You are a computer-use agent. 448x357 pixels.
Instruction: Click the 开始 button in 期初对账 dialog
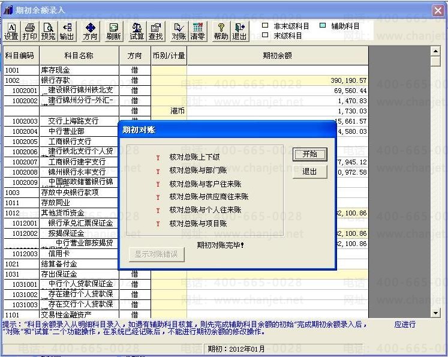pos(310,154)
